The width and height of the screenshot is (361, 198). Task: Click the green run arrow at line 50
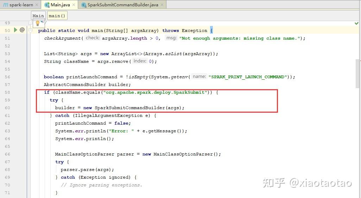click(15, 30)
